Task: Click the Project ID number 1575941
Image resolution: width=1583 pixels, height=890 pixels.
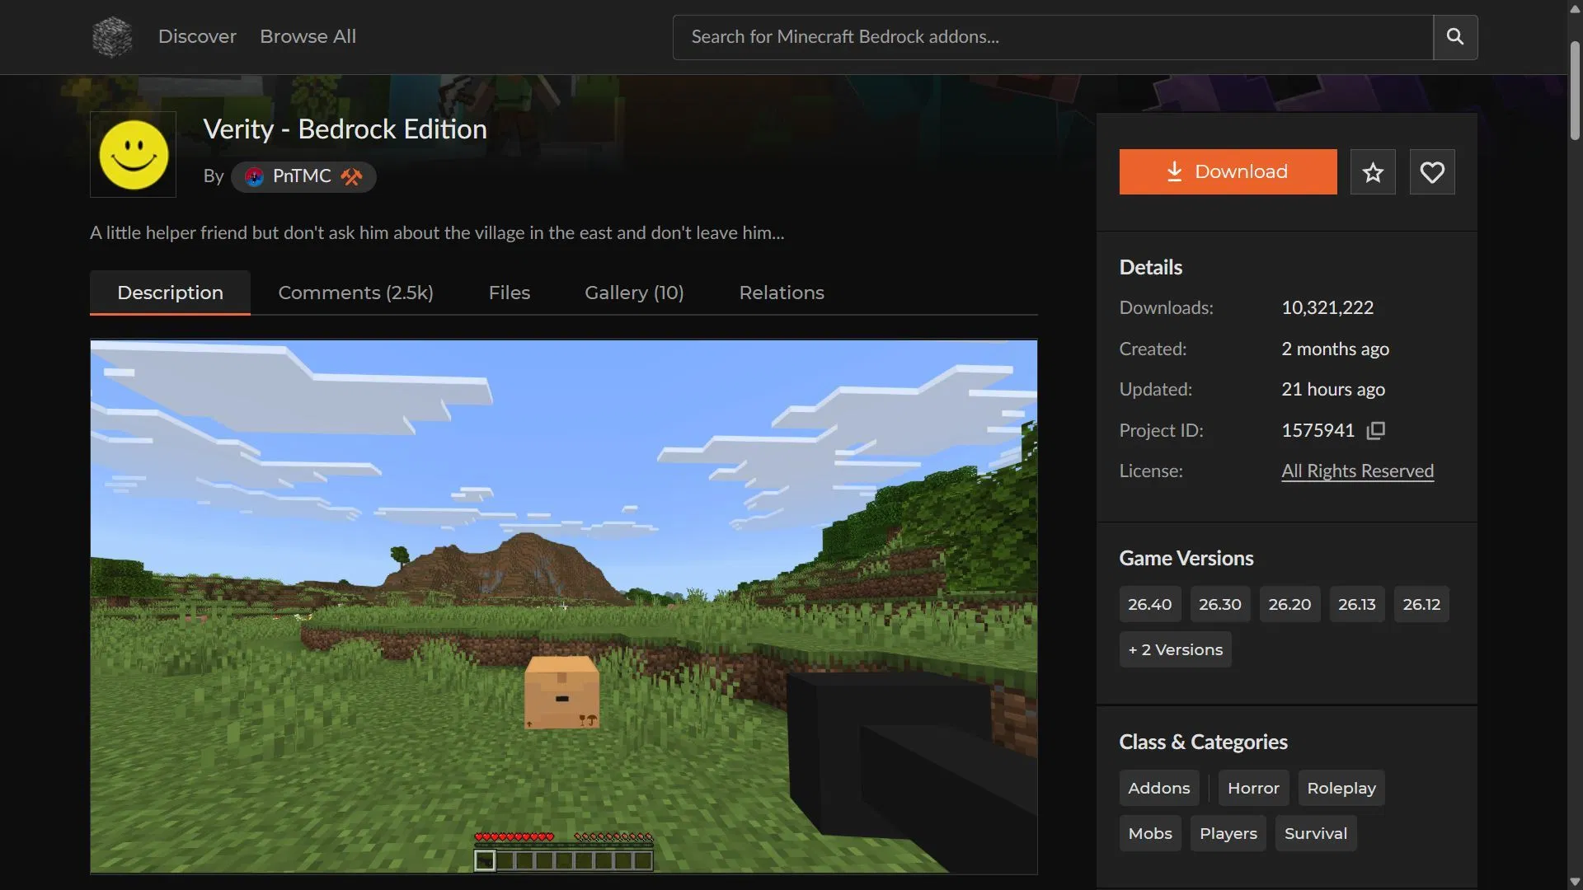Action: (1318, 430)
